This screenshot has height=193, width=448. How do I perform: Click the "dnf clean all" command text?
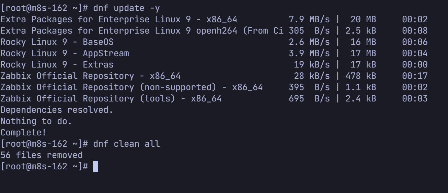point(126,144)
